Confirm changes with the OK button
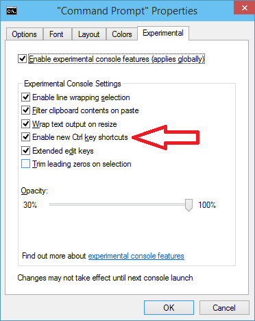This screenshot has height=321, width=255. tap(169, 308)
